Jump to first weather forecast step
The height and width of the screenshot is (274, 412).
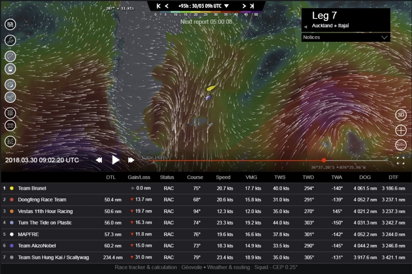point(159,6)
